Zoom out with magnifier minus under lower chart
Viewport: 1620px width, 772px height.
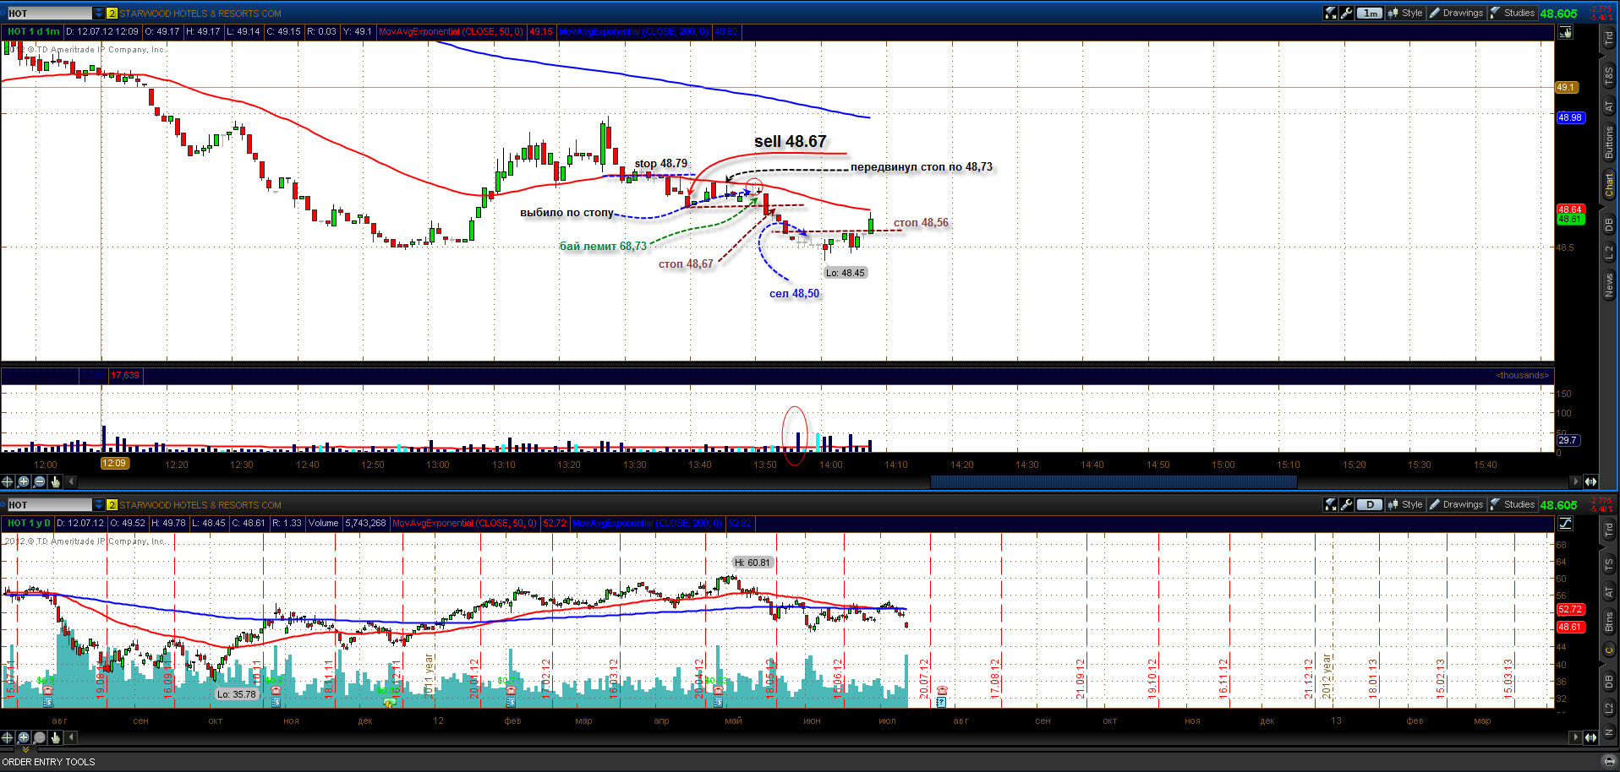pyautogui.click(x=40, y=737)
